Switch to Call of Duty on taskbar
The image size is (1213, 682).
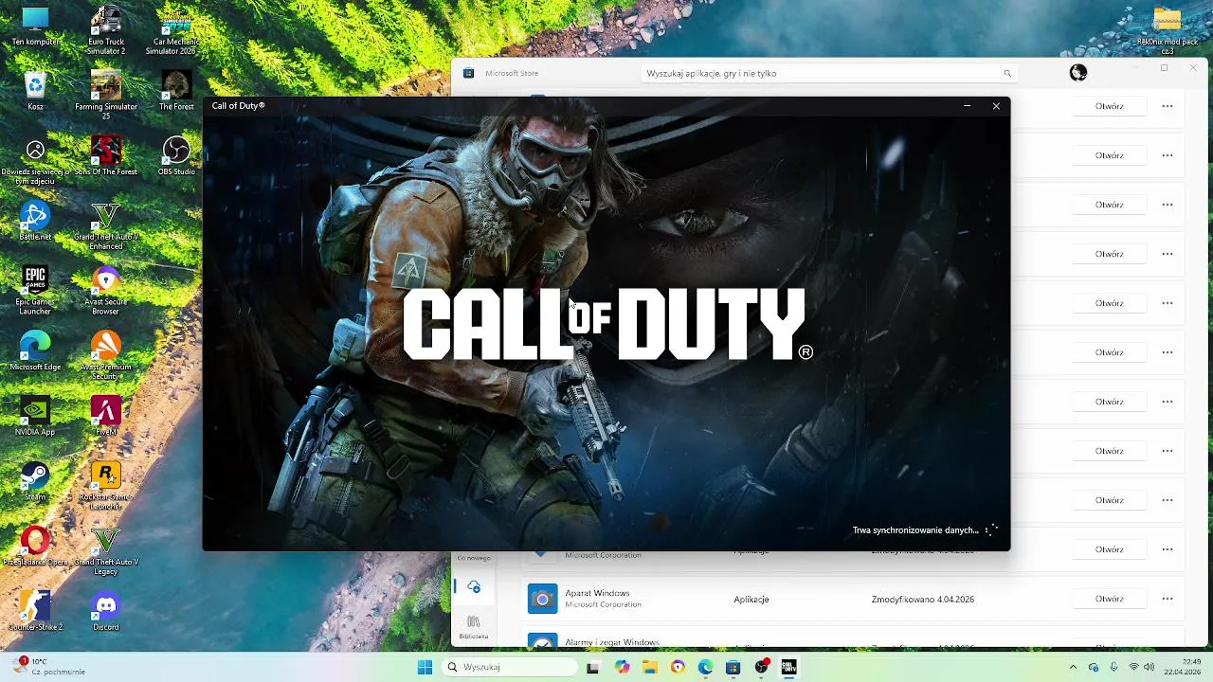(x=788, y=667)
